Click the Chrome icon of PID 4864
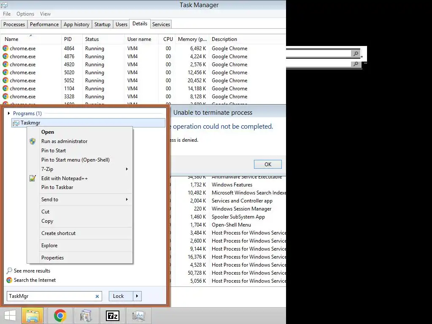The width and height of the screenshot is (432, 324). [x=5, y=48]
